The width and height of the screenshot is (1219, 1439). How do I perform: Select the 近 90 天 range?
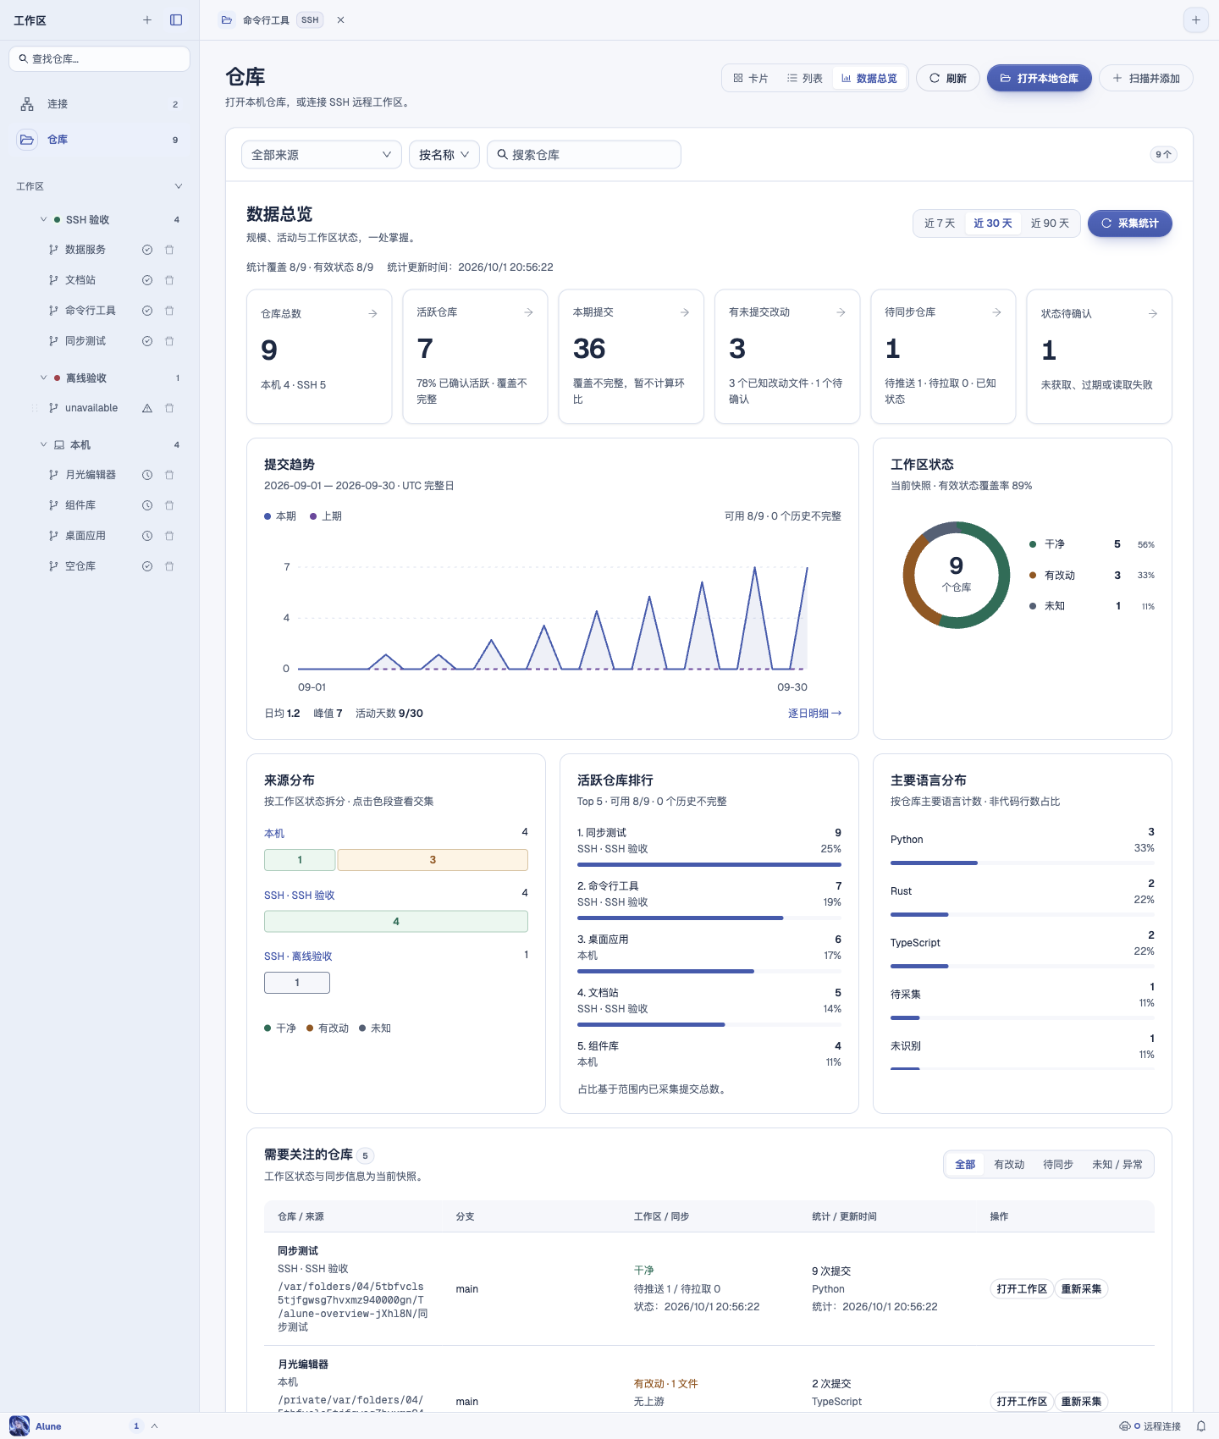click(1050, 223)
